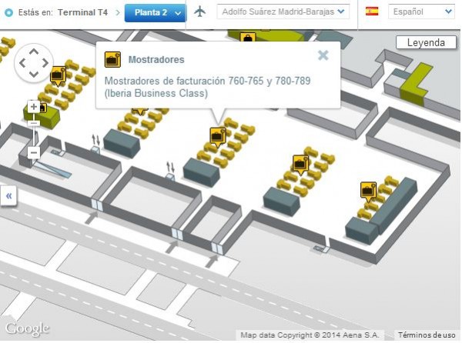Click the elevator arrows icon near left entrance
Viewport: 462px width, 343px height.
coord(95,139)
